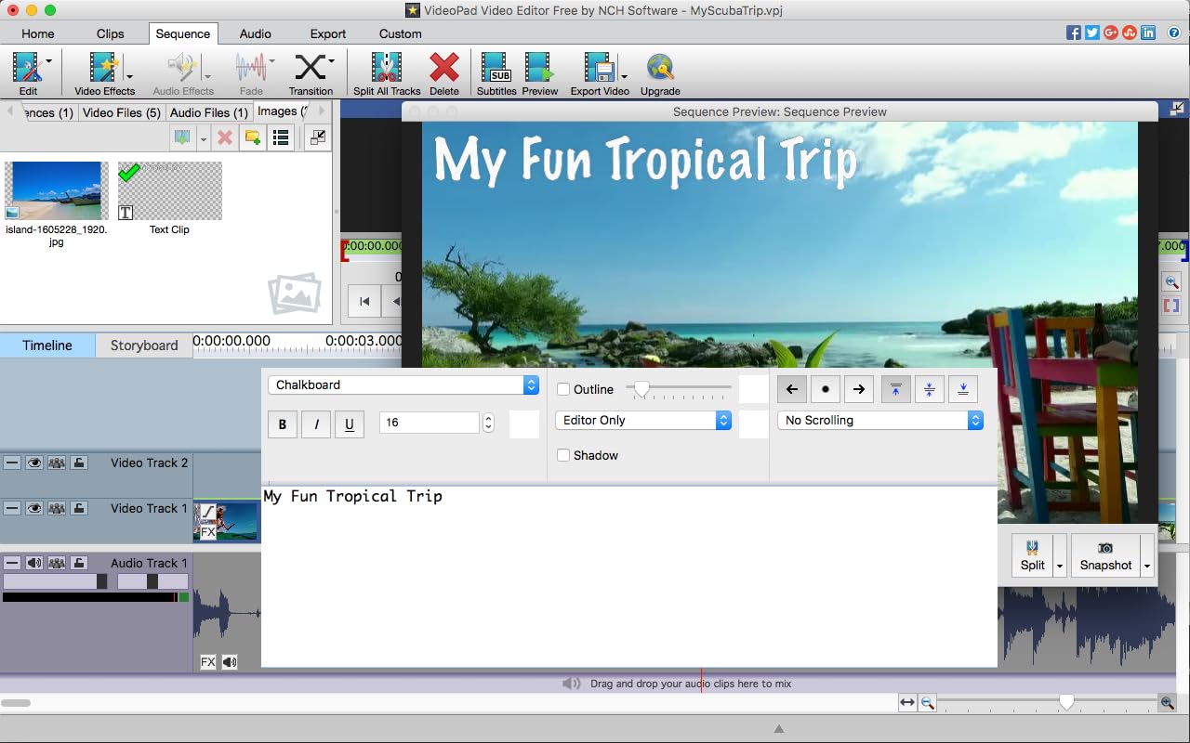Expand the No Scrolling dropdown
Screen dimensions: 1190x743
[x=879, y=420]
